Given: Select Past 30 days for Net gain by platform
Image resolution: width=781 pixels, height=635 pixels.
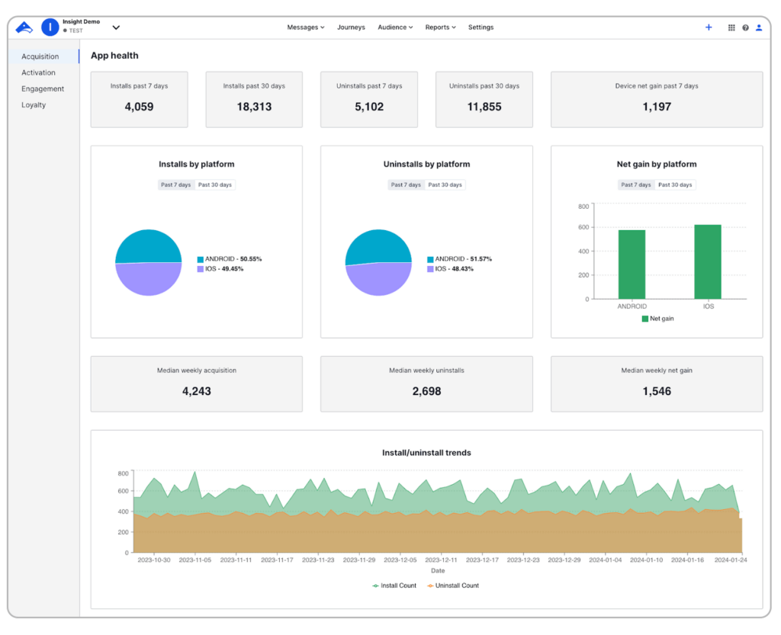Looking at the screenshot, I should coord(675,184).
